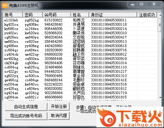Sort by the 身份证 column header

click(x=113, y=15)
